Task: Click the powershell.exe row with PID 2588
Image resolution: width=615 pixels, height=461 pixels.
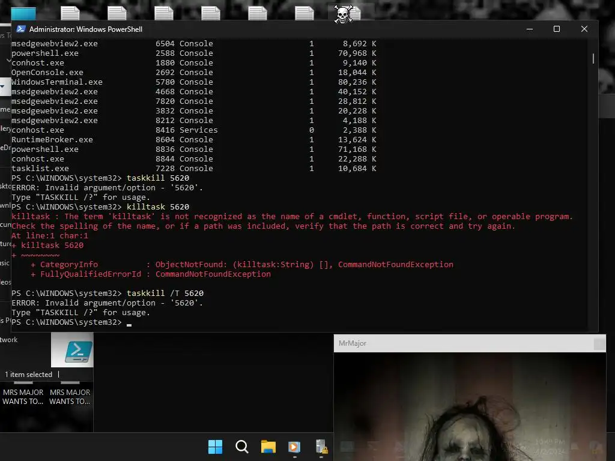Action: 194,53
